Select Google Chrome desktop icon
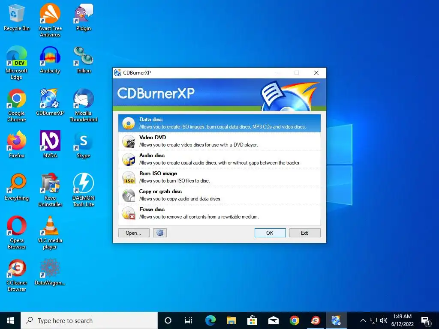This screenshot has width=439, height=329. [x=17, y=105]
